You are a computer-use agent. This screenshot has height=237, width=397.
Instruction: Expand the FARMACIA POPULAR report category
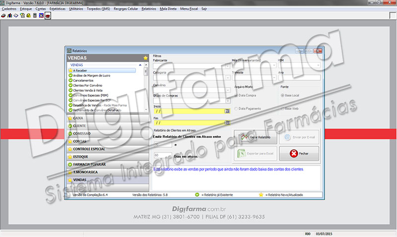pyautogui.click(x=108, y=165)
